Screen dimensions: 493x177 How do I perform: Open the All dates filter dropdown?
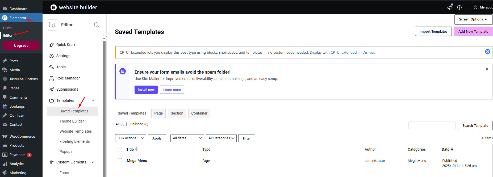pyautogui.click(x=187, y=138)
